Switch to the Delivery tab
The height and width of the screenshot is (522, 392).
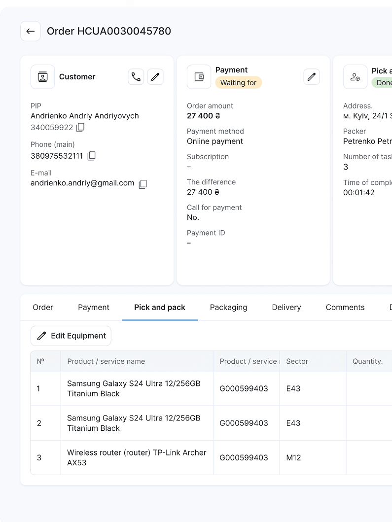286,307
